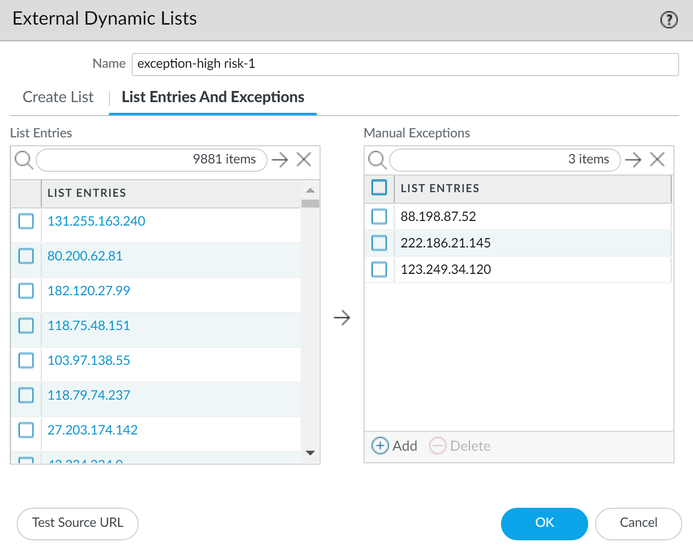Apply the Manual Exceptions filter arrow
Viewport: 693px width, 557px height.
(634, 160)
